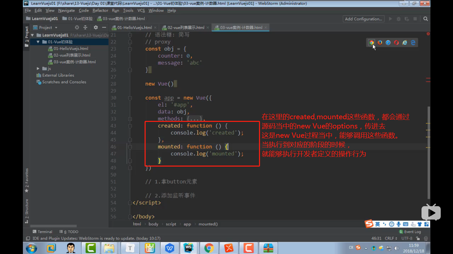Click the locate/scroll-from-source target icon

point(77,27)
